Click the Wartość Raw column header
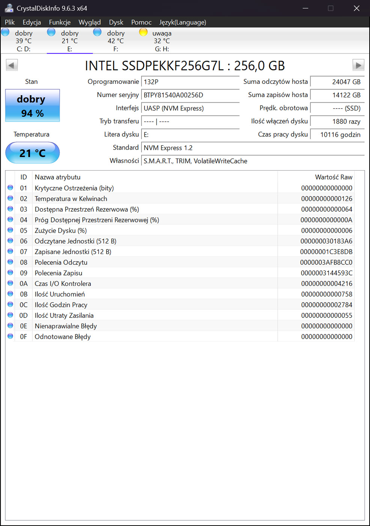This screenshot has height=526, width=370. coord(316,177)
